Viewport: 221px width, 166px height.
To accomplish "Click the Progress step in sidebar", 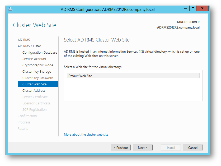I will (24, 122).
